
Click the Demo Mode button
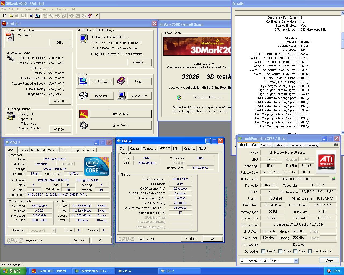[120, 125]
